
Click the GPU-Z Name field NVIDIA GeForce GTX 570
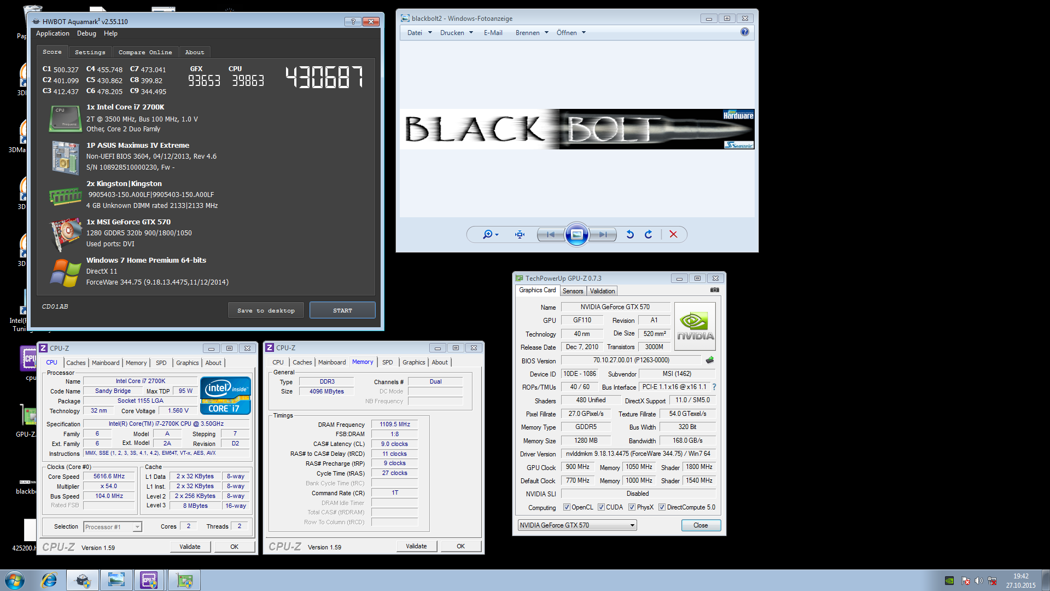[x=615, y=307]
